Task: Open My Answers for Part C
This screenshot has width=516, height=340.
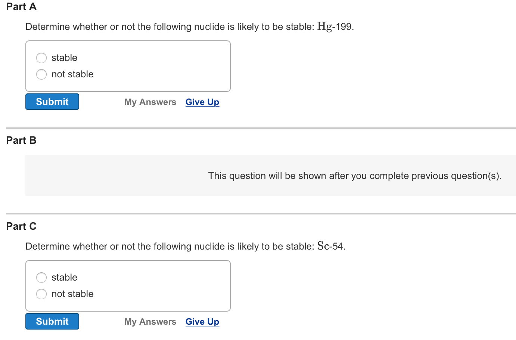Action: [150, 321]
